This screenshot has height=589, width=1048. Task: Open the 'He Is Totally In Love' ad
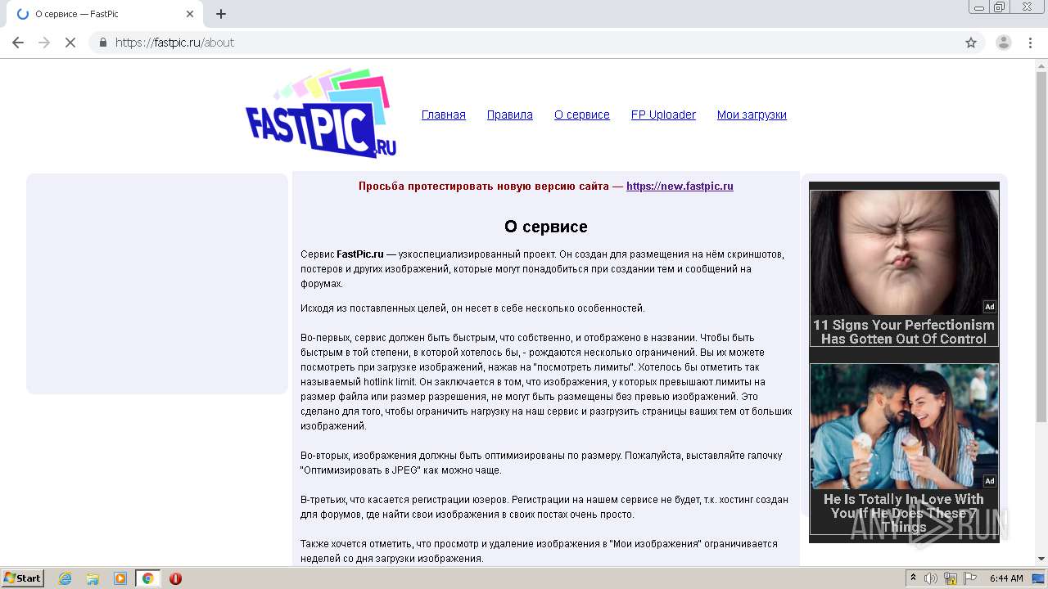click(x=904, y=449)
